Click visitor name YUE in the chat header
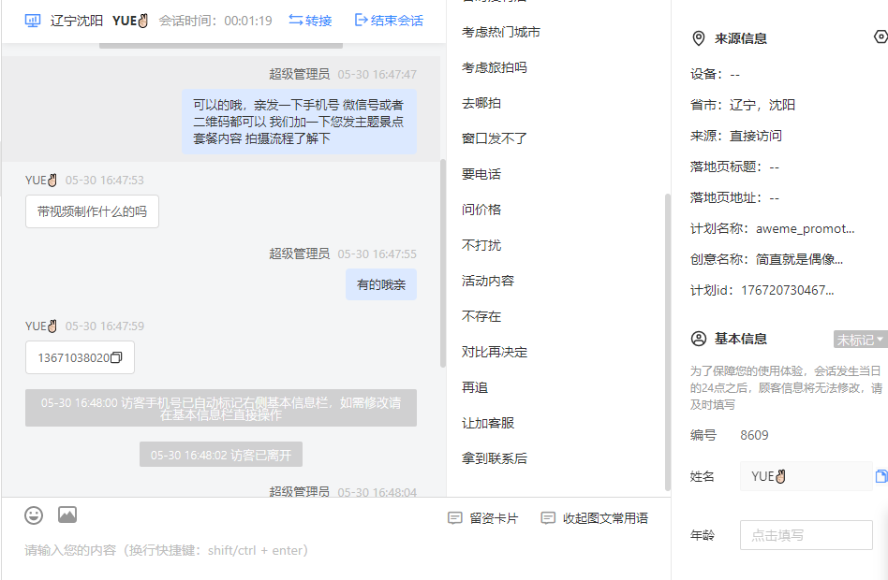This screenshot has width=888, height=580. pos(130,21)
